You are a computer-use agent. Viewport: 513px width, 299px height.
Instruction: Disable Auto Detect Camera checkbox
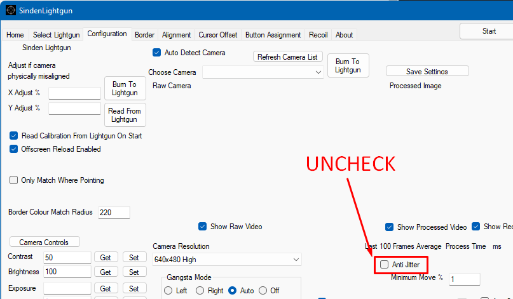(156, 53)
